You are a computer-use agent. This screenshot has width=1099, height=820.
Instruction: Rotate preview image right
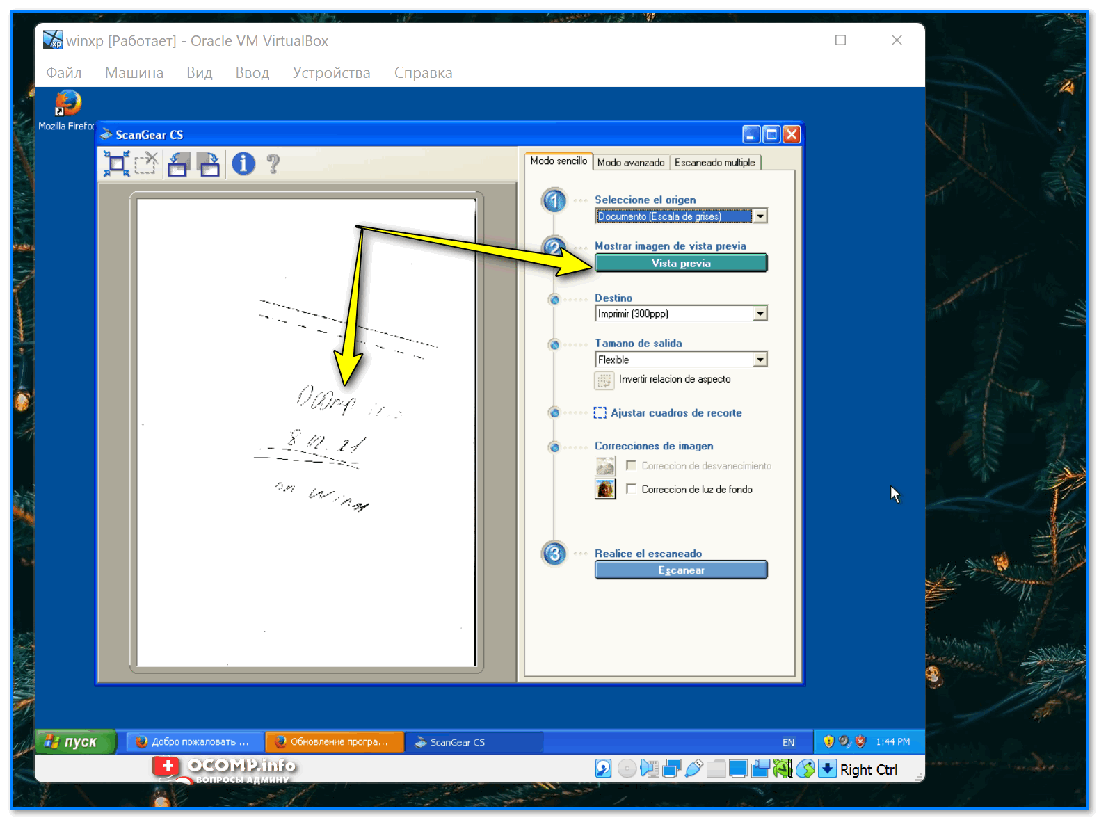click(x=208, y=164)
